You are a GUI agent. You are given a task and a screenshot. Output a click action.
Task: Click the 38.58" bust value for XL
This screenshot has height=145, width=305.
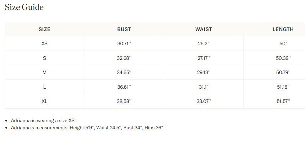pyautogui.click(x=124, y=101)
